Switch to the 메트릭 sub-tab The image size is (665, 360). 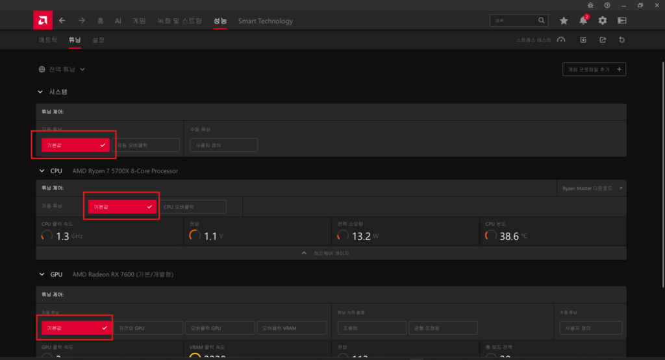click(48, 40)
